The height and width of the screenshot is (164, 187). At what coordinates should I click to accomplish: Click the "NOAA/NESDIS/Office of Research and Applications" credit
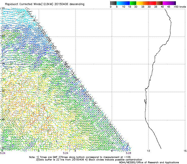pyautogui.click(x=149, y=162)
